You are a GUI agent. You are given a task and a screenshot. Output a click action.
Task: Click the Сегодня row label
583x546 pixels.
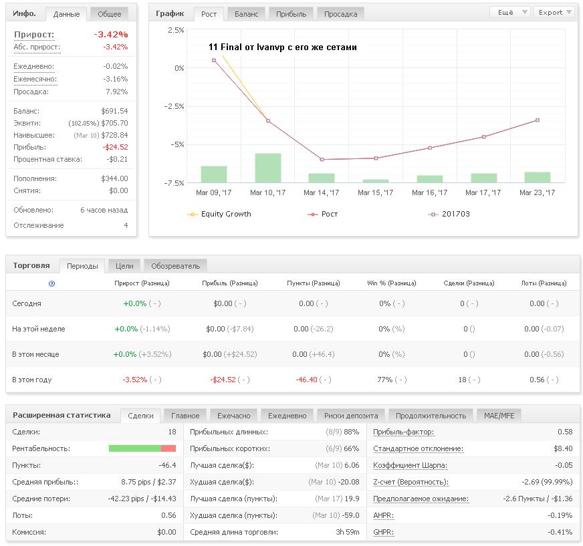point(27,303)
